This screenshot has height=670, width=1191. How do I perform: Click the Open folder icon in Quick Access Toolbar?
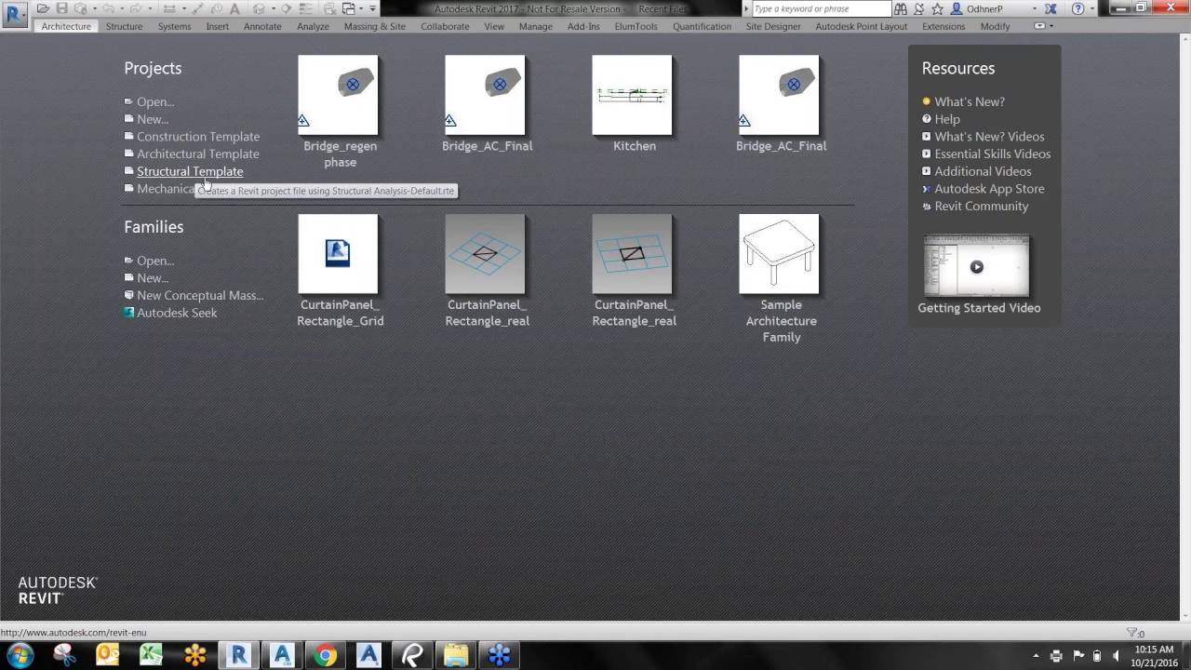(x=43, y=8)
